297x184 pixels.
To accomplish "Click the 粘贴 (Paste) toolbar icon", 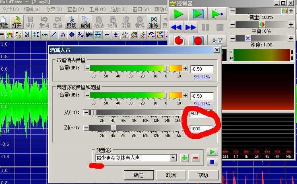I will pos(99,22).
